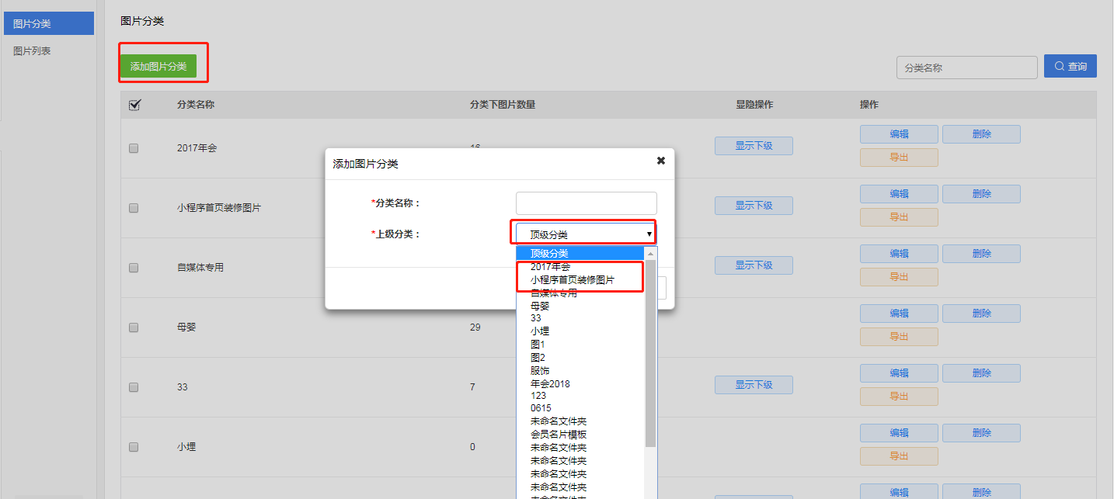This screenshot has height=499, width=1114.
Task: Toggle the select-all checkbox in table header
Action: click(x=134, y=105)
